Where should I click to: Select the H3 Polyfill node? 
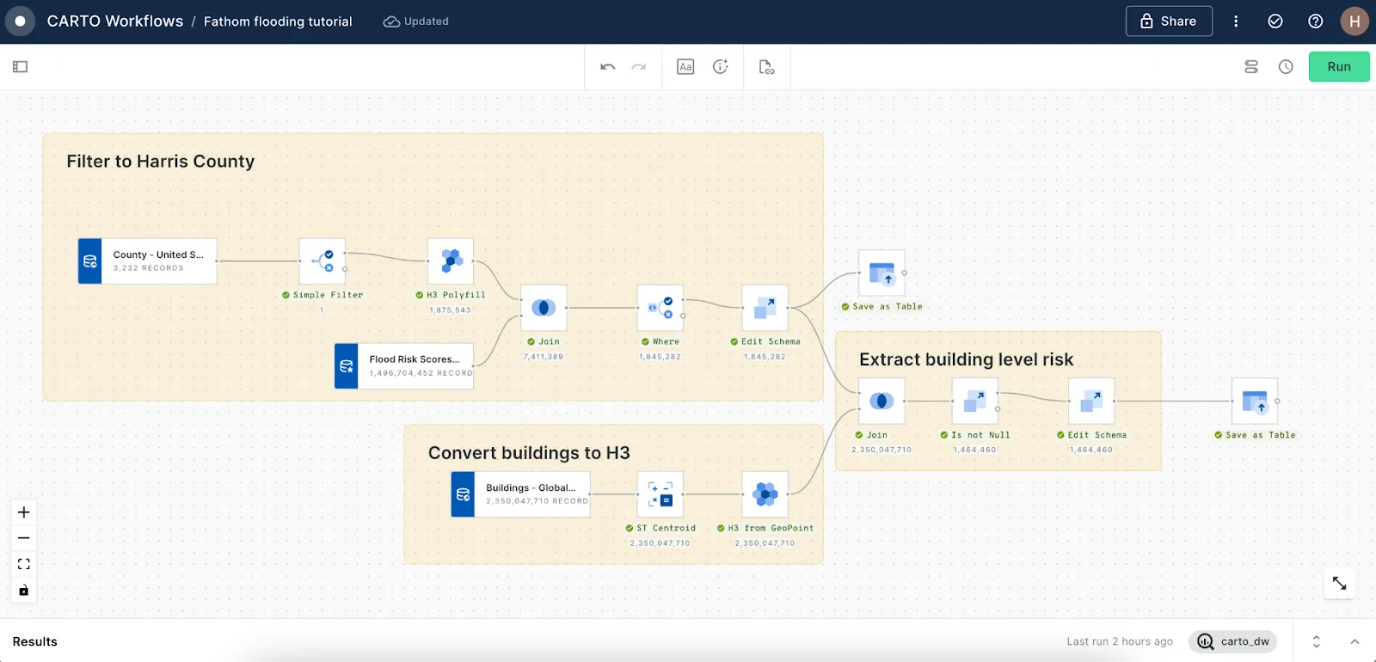click(x=451, y=261)
